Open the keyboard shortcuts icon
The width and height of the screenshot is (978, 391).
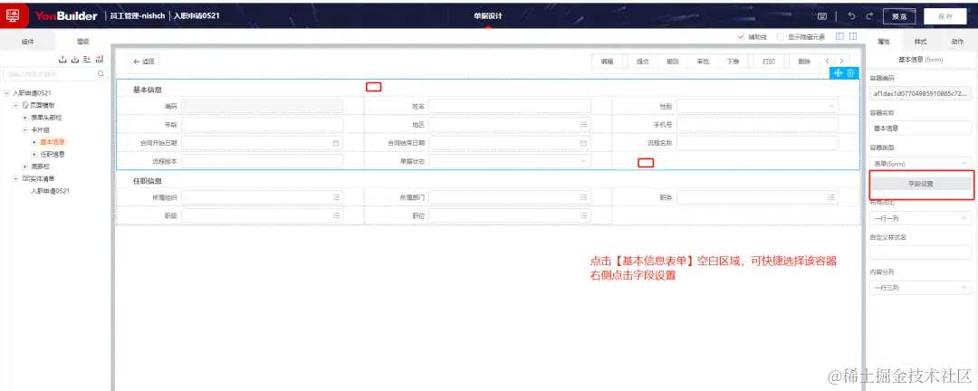pyautogui.click(x=822, y=16)
